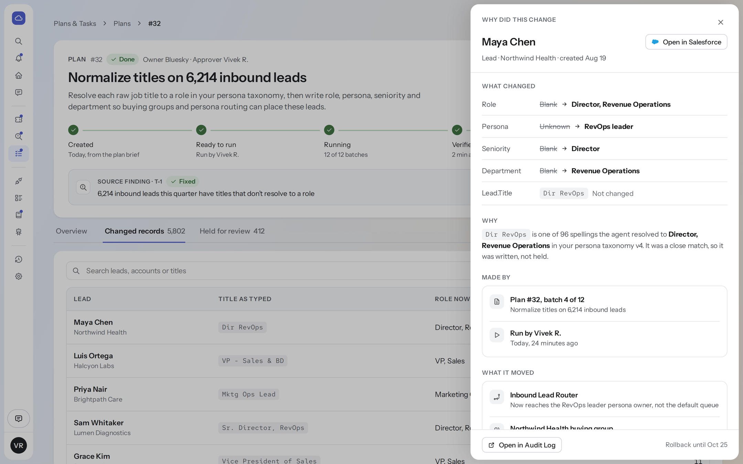This screenshot has width=743, height=464.
Task: Open the rocket icon in sidebar
Action: pyautogui.click(x=19, y=181)
